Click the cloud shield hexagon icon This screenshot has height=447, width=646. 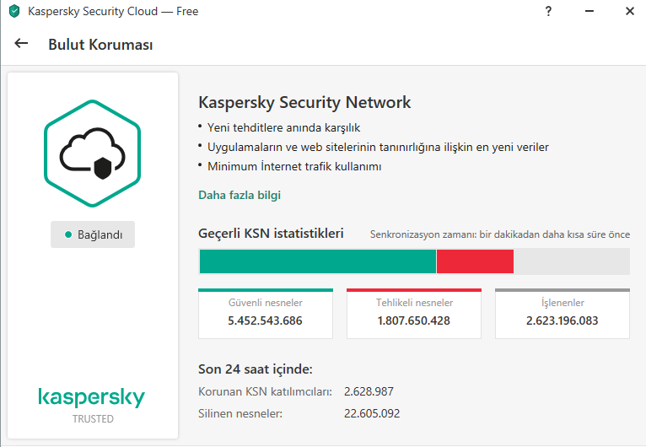pyautogui.click(x=93, y=152)
